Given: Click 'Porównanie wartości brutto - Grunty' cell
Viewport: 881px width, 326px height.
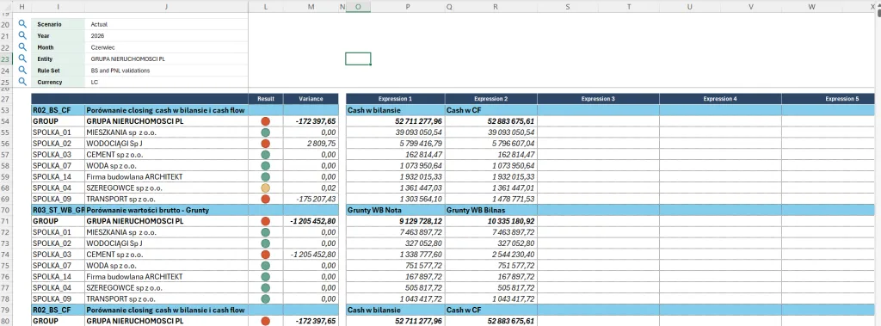Looking at the screenshot, I should tap(166, 210).
